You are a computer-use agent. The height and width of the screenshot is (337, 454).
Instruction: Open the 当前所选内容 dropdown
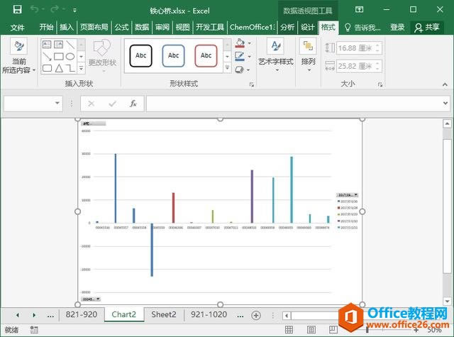(x=19, y=57)
